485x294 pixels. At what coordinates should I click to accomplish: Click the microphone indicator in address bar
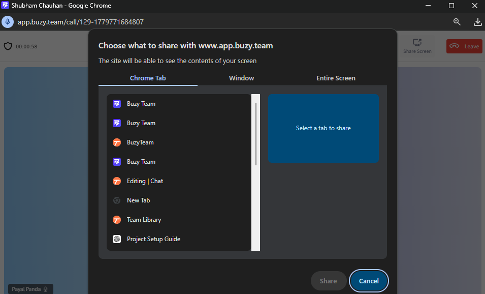pos(8,22)
